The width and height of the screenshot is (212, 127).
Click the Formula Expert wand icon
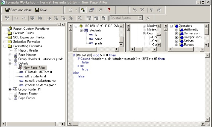[100, 10]
